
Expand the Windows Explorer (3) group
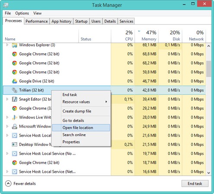point(7,45)
